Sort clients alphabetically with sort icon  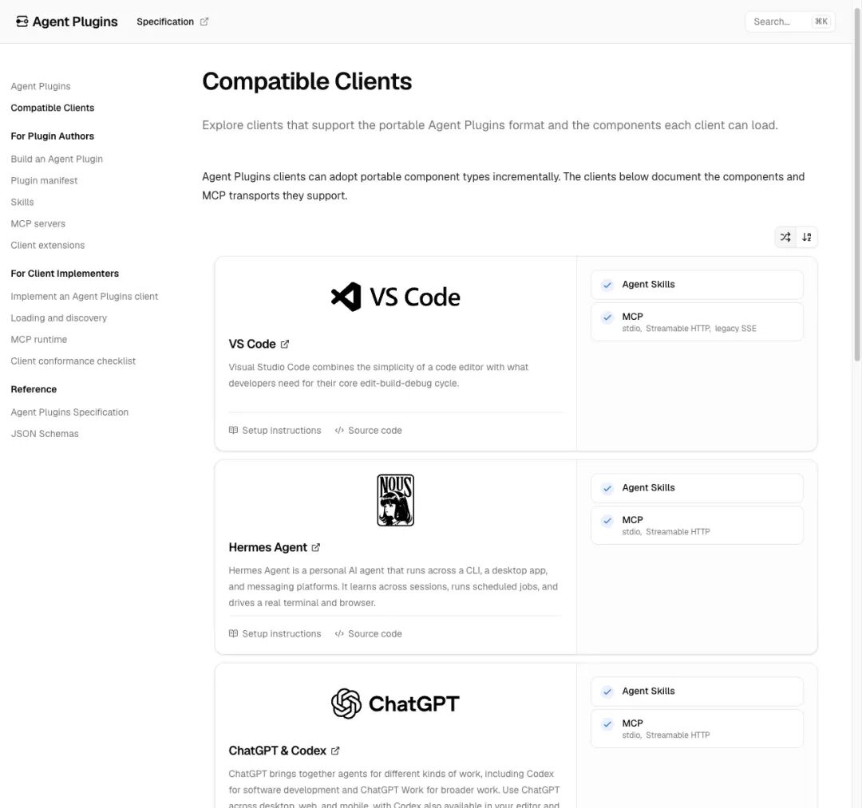click(806, 237)
